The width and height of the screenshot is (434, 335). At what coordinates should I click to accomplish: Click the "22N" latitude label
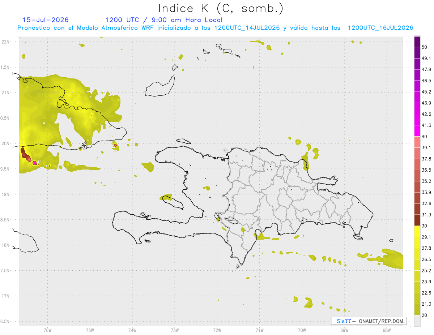pyautogui.click(x=5, y=42)
